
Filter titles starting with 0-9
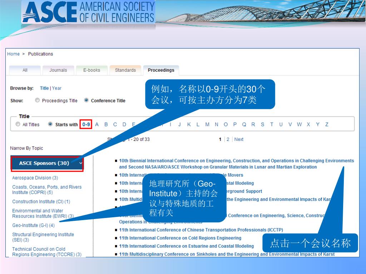point(86,125)
